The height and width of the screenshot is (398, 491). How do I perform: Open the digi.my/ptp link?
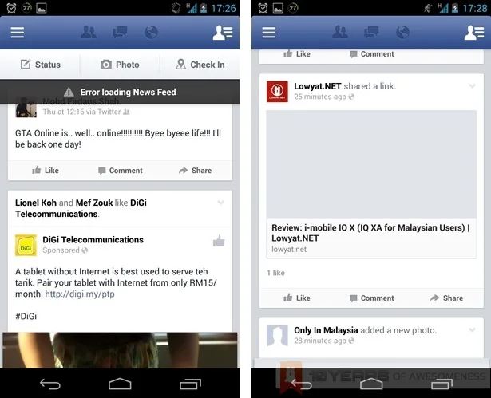[80, 294]
